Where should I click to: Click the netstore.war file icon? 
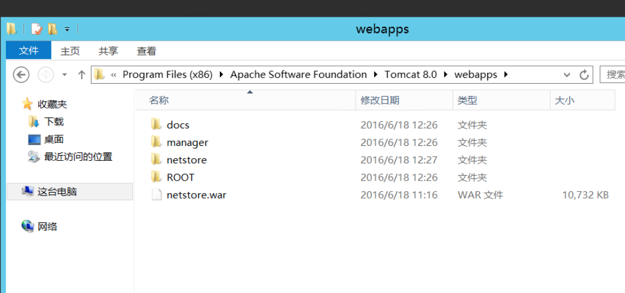pyautogui.click(x=157, y=195)
